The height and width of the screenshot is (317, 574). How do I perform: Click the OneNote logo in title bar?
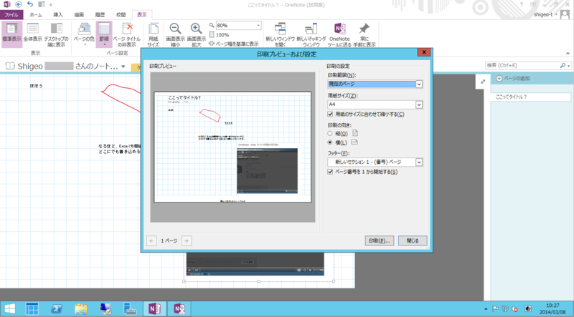(x=6, y=4)
